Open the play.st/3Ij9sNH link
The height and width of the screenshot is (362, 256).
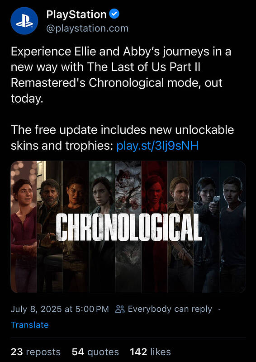(157, 146)
